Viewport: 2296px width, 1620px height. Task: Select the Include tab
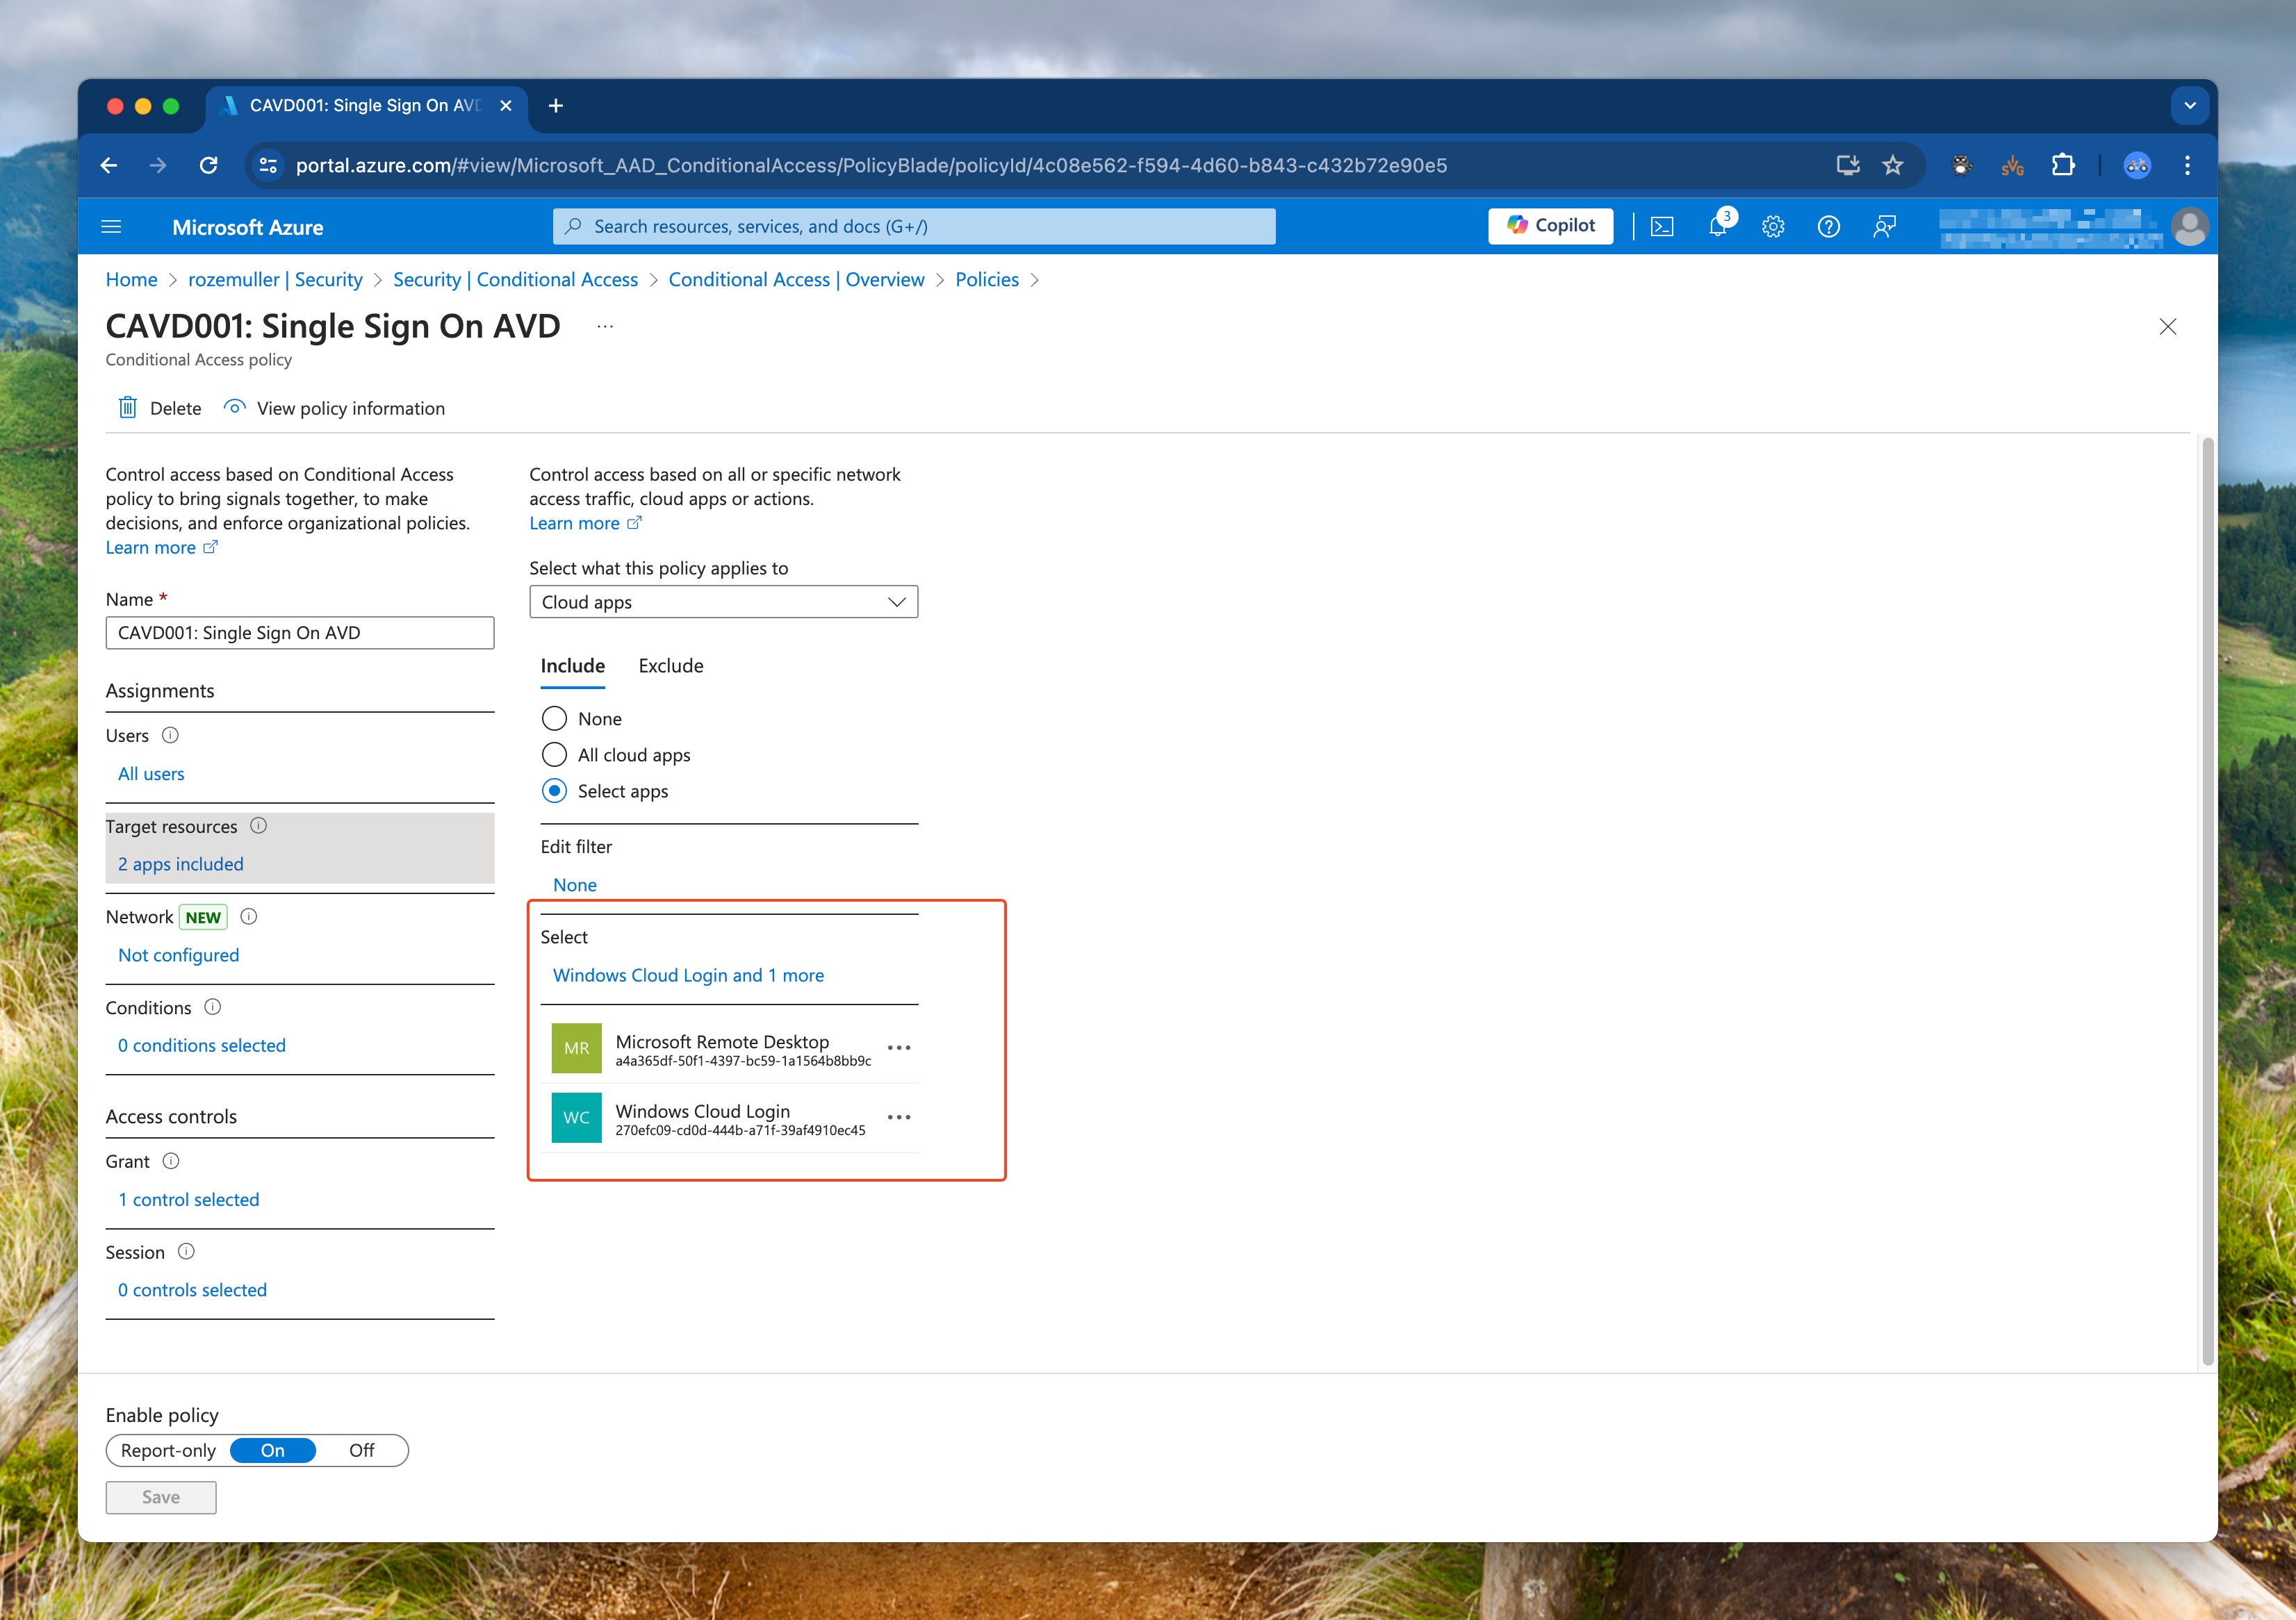(573, 666)
